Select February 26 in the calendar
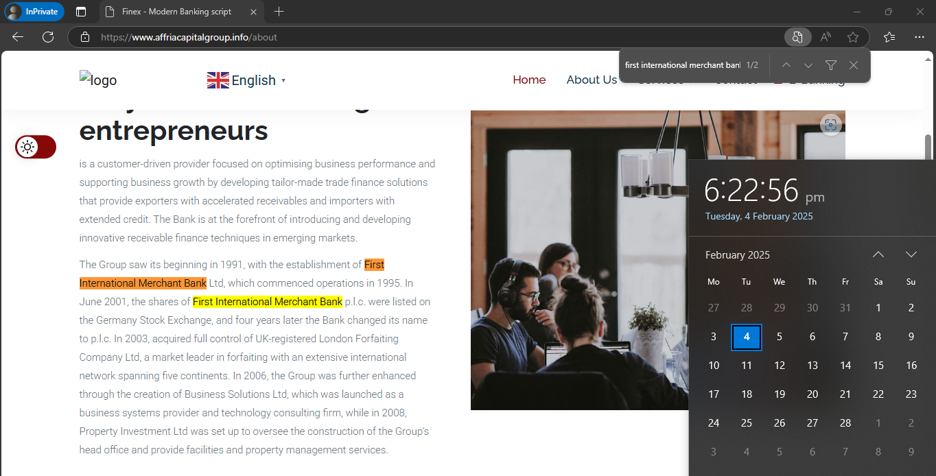This screenshot has width=936, height=476. pyautogui.click(x=780, y=423)
